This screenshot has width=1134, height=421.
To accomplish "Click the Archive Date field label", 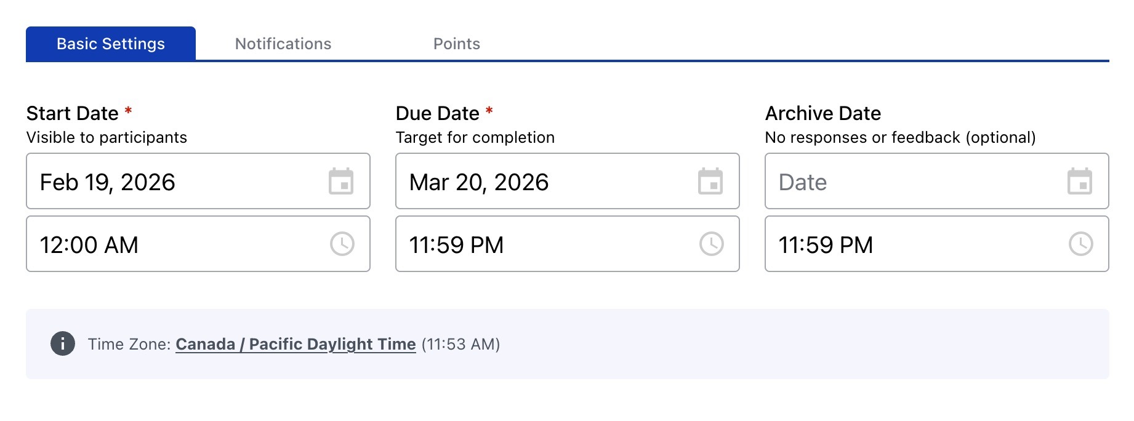I will (823, 113).
